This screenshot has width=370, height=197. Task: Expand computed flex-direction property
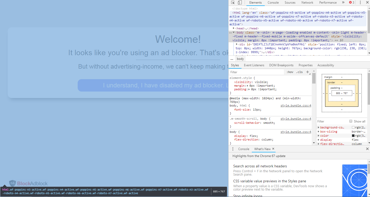click(x=319, y=144)
